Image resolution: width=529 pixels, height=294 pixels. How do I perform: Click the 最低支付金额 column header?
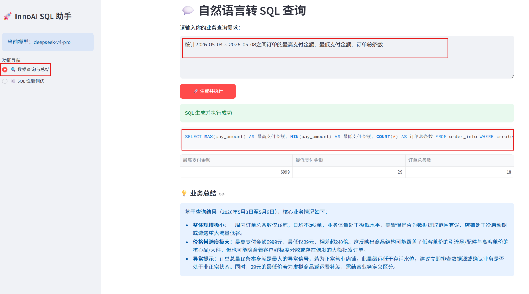(x=349, y=160)
